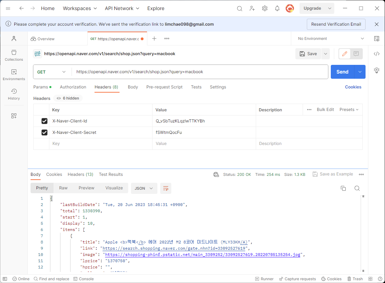Open the Overview tab

pyautogui.click(x=42, y=39)
